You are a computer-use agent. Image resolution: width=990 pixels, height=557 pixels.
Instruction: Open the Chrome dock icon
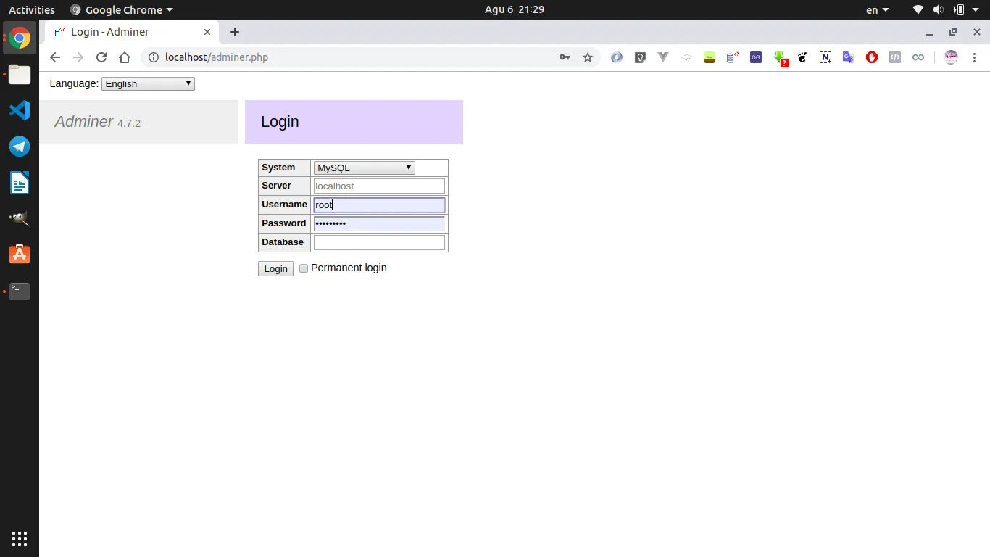click(x=20, y=38)
